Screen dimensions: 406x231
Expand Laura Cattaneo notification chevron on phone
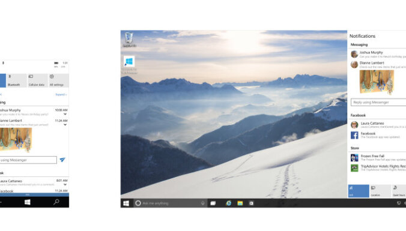pyautogui.click(x=65, y=185)
